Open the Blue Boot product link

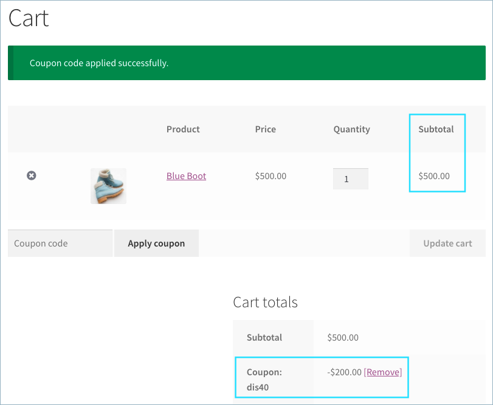186,176
